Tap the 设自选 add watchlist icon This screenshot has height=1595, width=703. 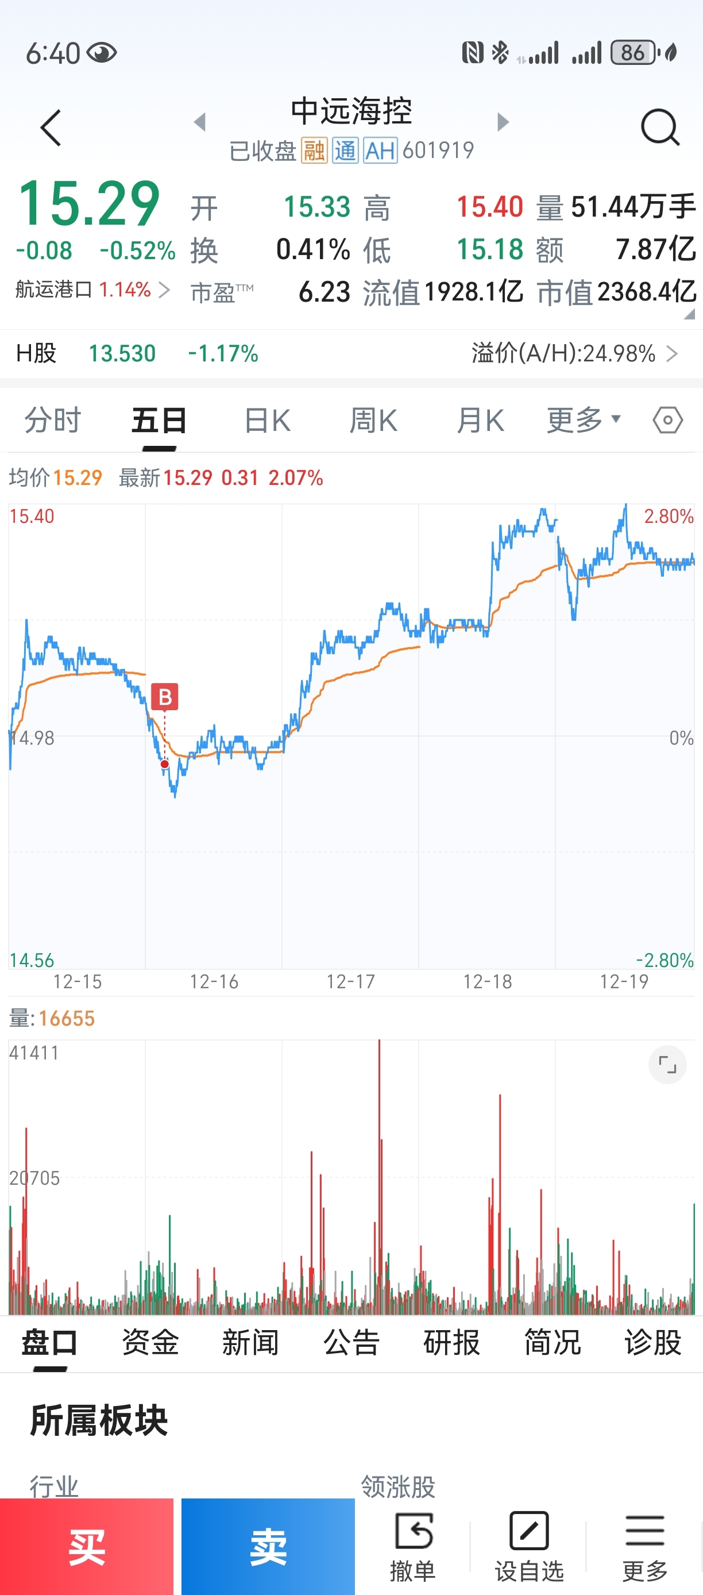[x=528, y=1531]
